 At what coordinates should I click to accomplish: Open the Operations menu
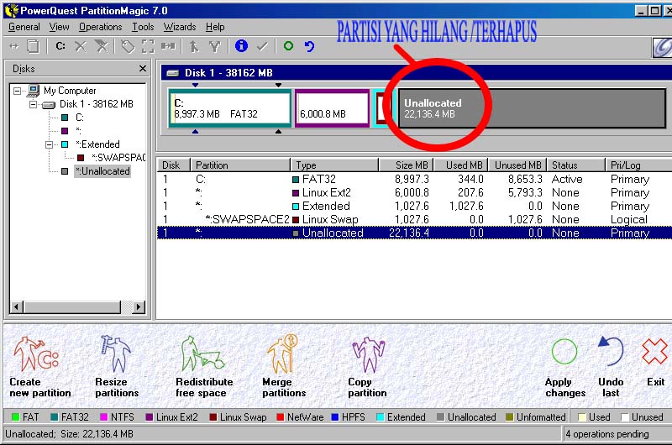coord(100,27)
